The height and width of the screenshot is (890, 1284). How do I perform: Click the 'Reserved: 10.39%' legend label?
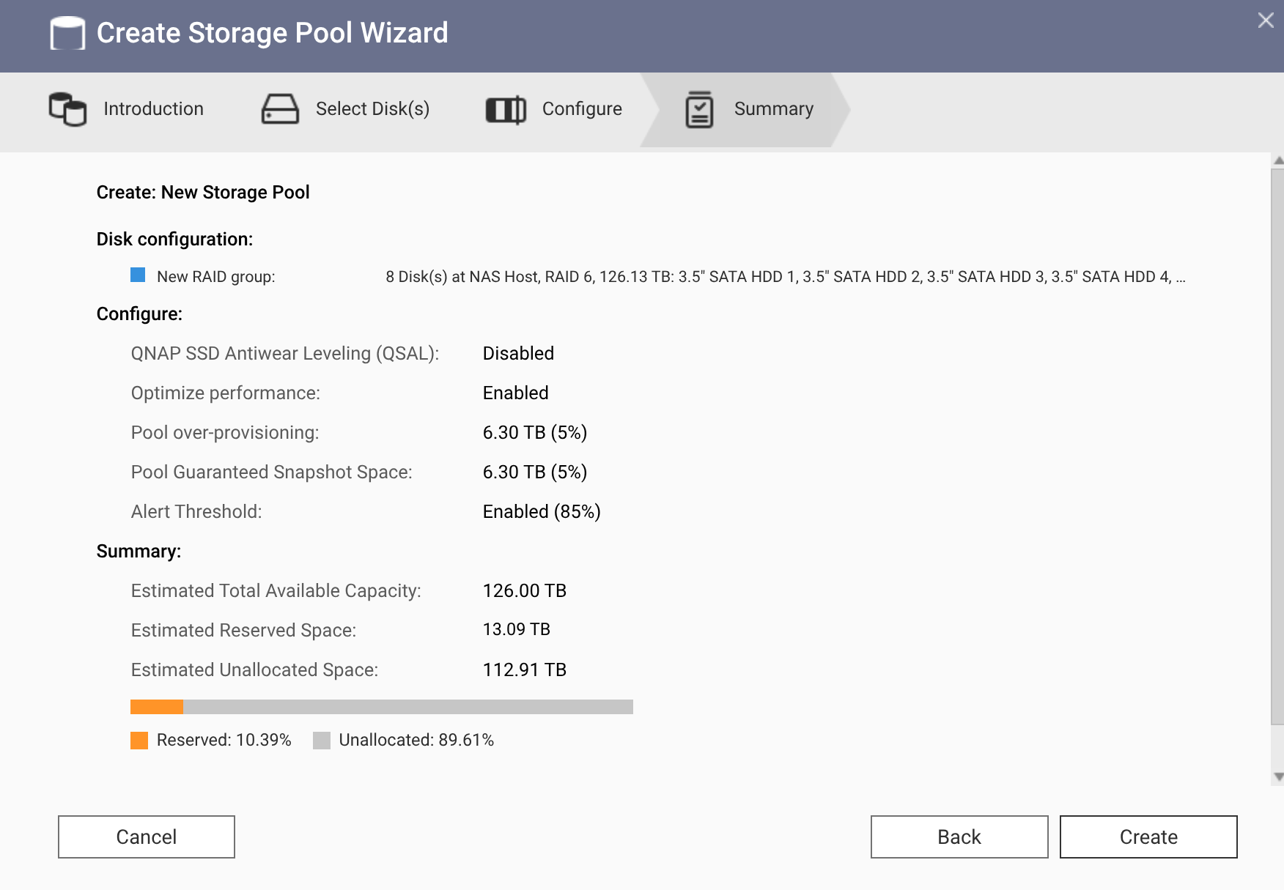pos(224,741)
